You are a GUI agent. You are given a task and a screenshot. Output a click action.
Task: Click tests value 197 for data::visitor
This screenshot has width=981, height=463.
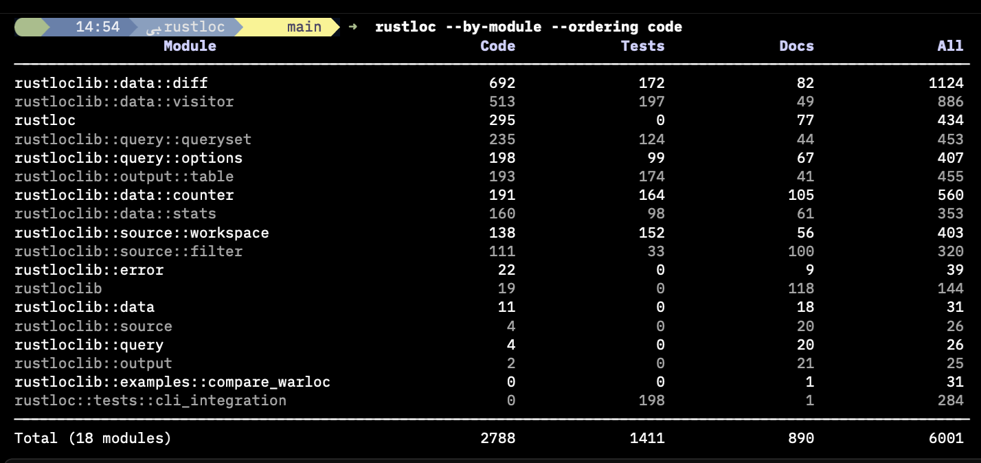651,102
